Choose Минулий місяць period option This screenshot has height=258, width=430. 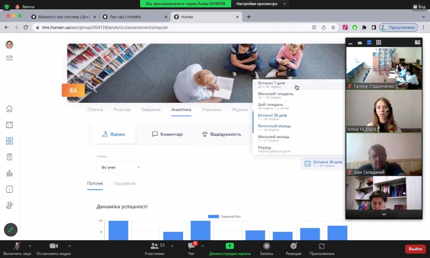tap(299, 138)
